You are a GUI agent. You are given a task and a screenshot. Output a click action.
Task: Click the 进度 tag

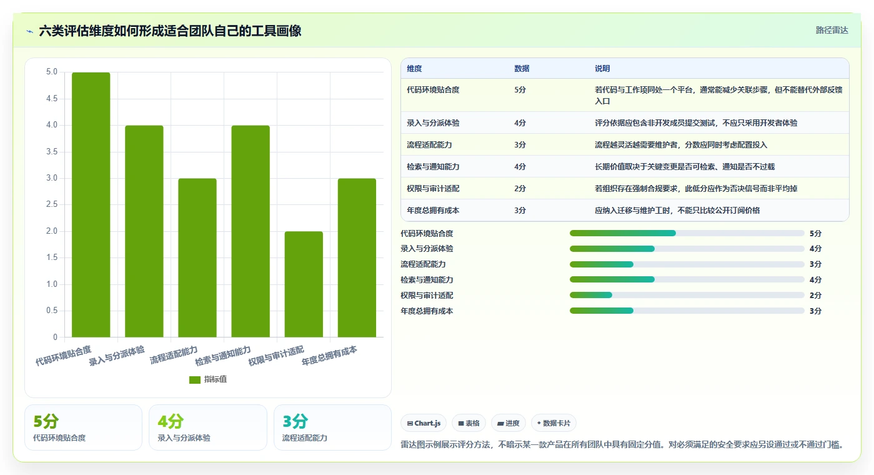509,423
